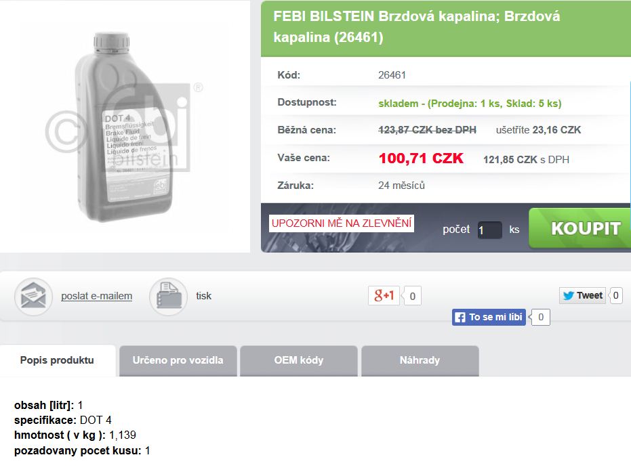Click the Twitter Tweet button
The image size is (631, 474).
[x=582, y=295]
